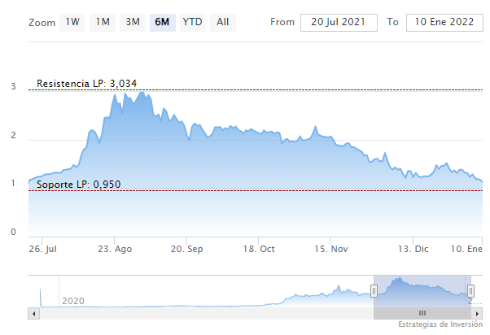490x335 pixels.
Task: Click the left navigator range handle
Action: (x=374, y=290)
